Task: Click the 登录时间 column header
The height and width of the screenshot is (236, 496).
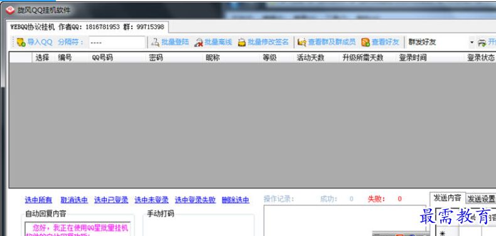Action: 429,58
